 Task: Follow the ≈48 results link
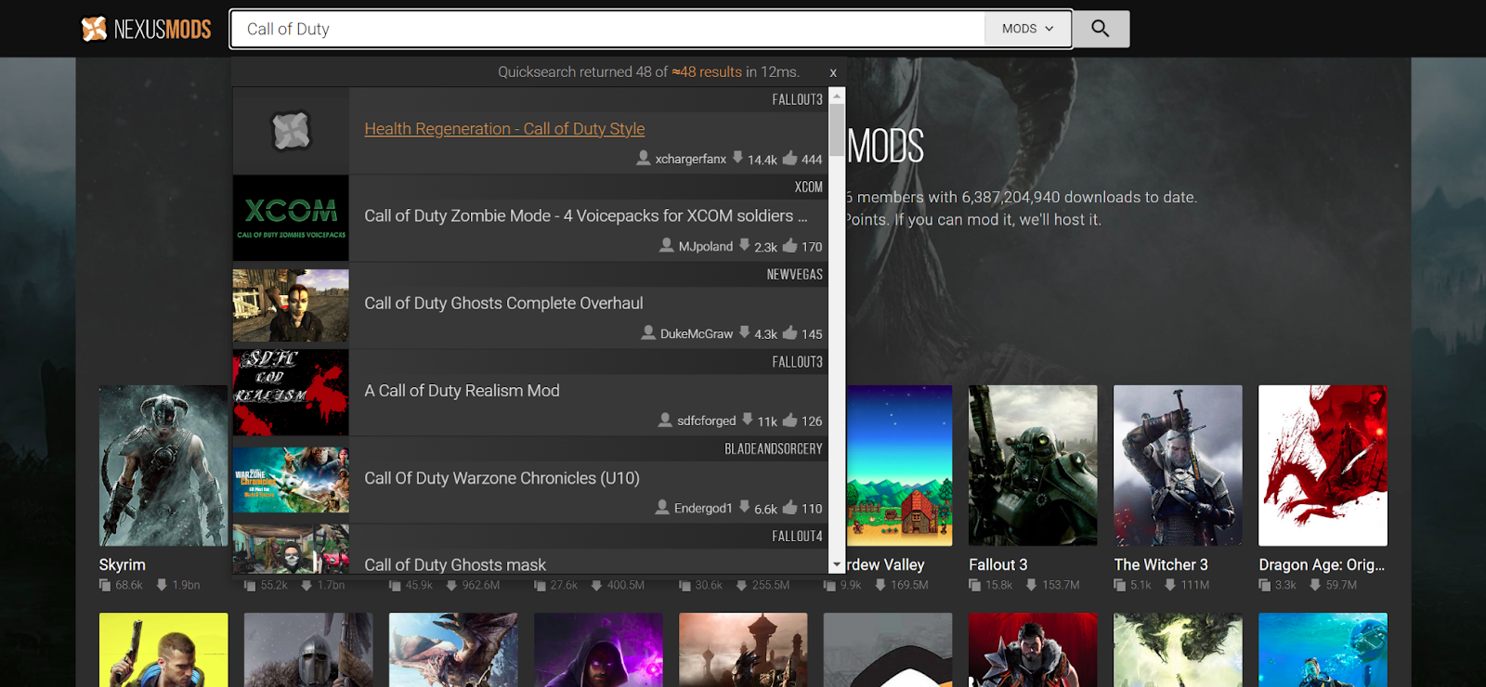click(707, 72)
